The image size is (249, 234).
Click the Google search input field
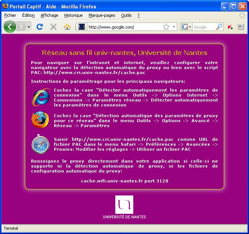(x=204, y=27)
